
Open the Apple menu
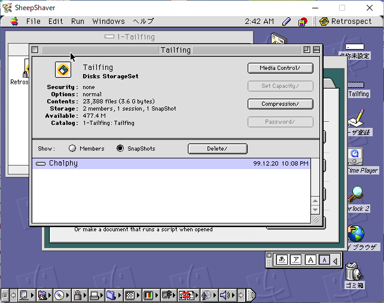click(14, 22)
